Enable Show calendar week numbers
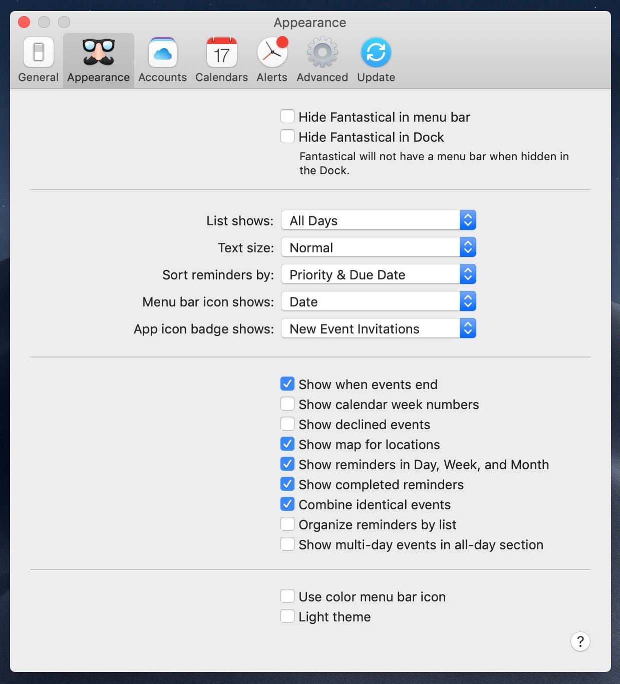The height and width of the screenshot is (684, 620). pos(287,404)
